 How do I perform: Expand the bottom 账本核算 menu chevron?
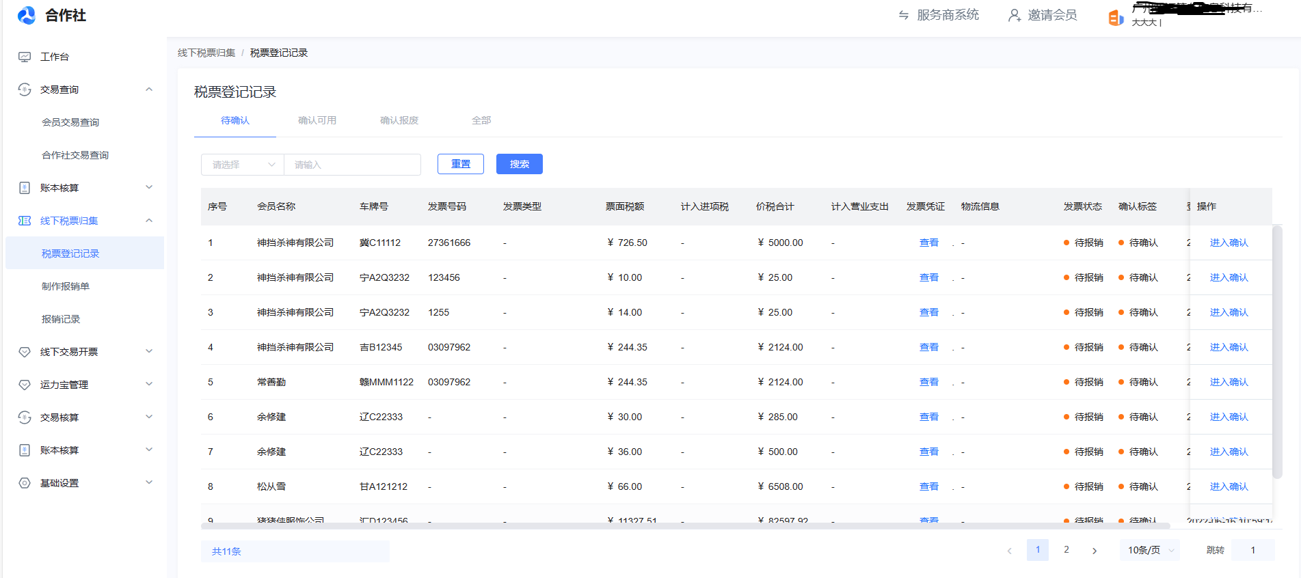149,450
